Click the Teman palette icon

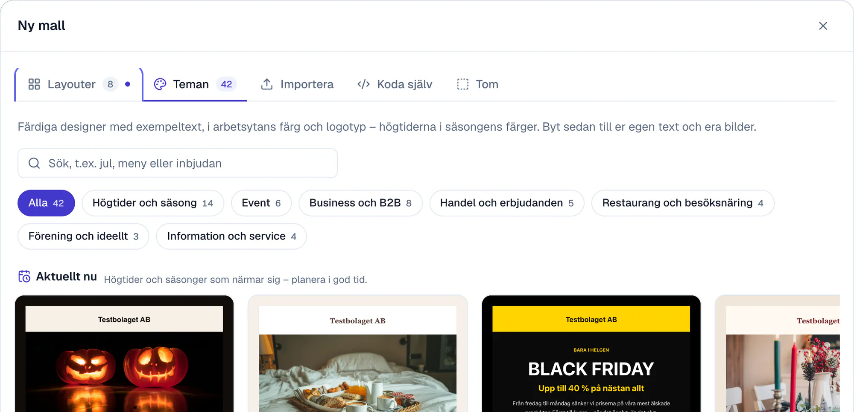tap(160, 84)
